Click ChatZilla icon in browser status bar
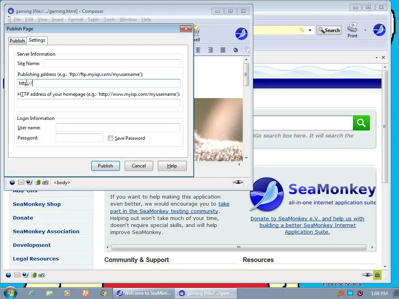The width and height of the screenshot is (399, 299). [x=41, y=275]
